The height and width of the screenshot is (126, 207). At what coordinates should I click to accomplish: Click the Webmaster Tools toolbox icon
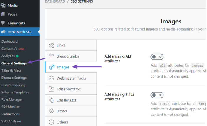coord(51,78)
